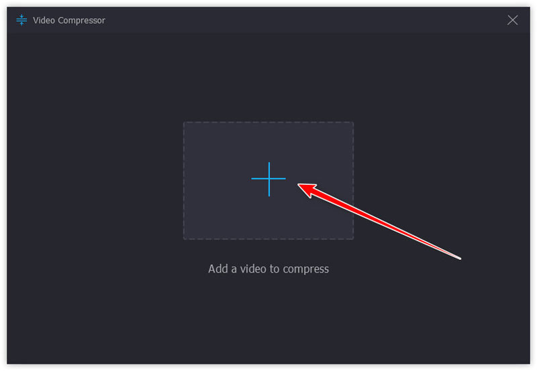Click the tail end of the red arrow
537x371 pixels.
(460, 258)
